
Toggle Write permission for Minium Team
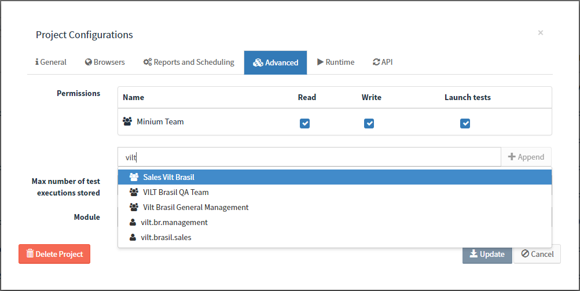[369, 123]
